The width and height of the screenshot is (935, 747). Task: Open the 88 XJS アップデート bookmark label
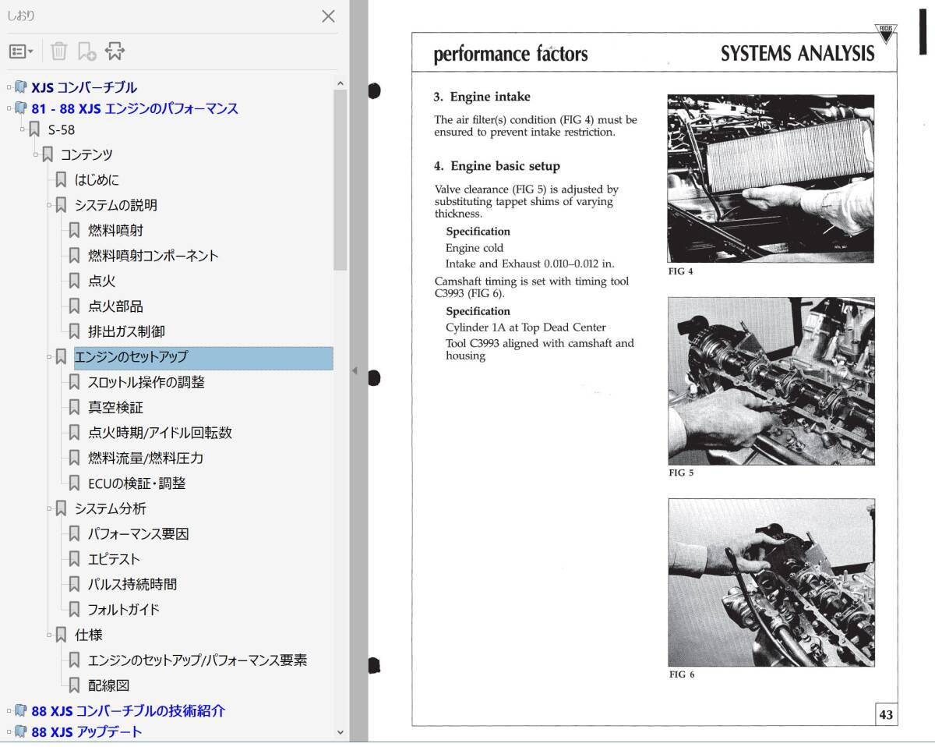tap(87, 732)
